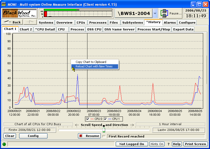Screen dimensions: 210x149
Task: Uncheck the CPU 1 legend checkbox
Action: click(106, 119)
